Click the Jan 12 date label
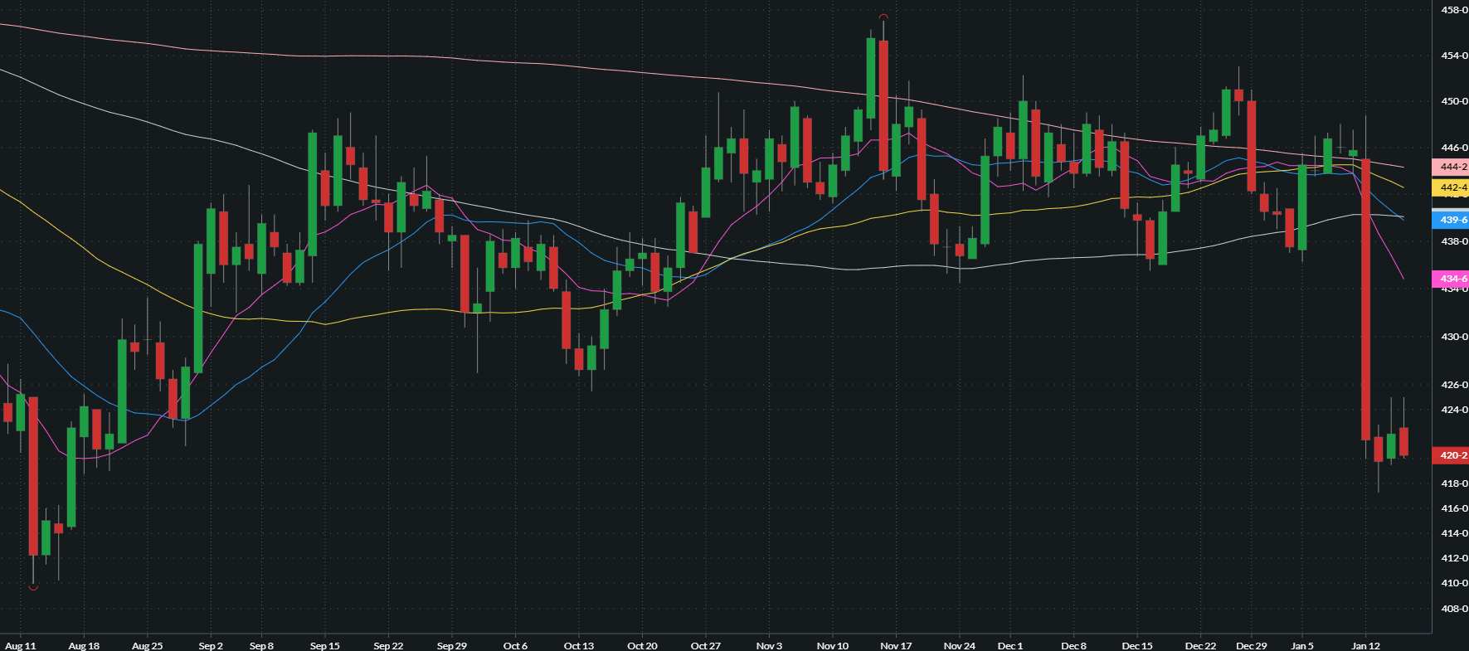The height and width of the screenshot is (651, 1469). click(x=1365, y=645)
